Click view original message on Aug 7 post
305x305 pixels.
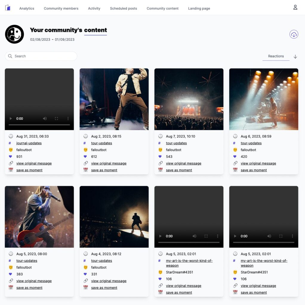tap(183, 163)
